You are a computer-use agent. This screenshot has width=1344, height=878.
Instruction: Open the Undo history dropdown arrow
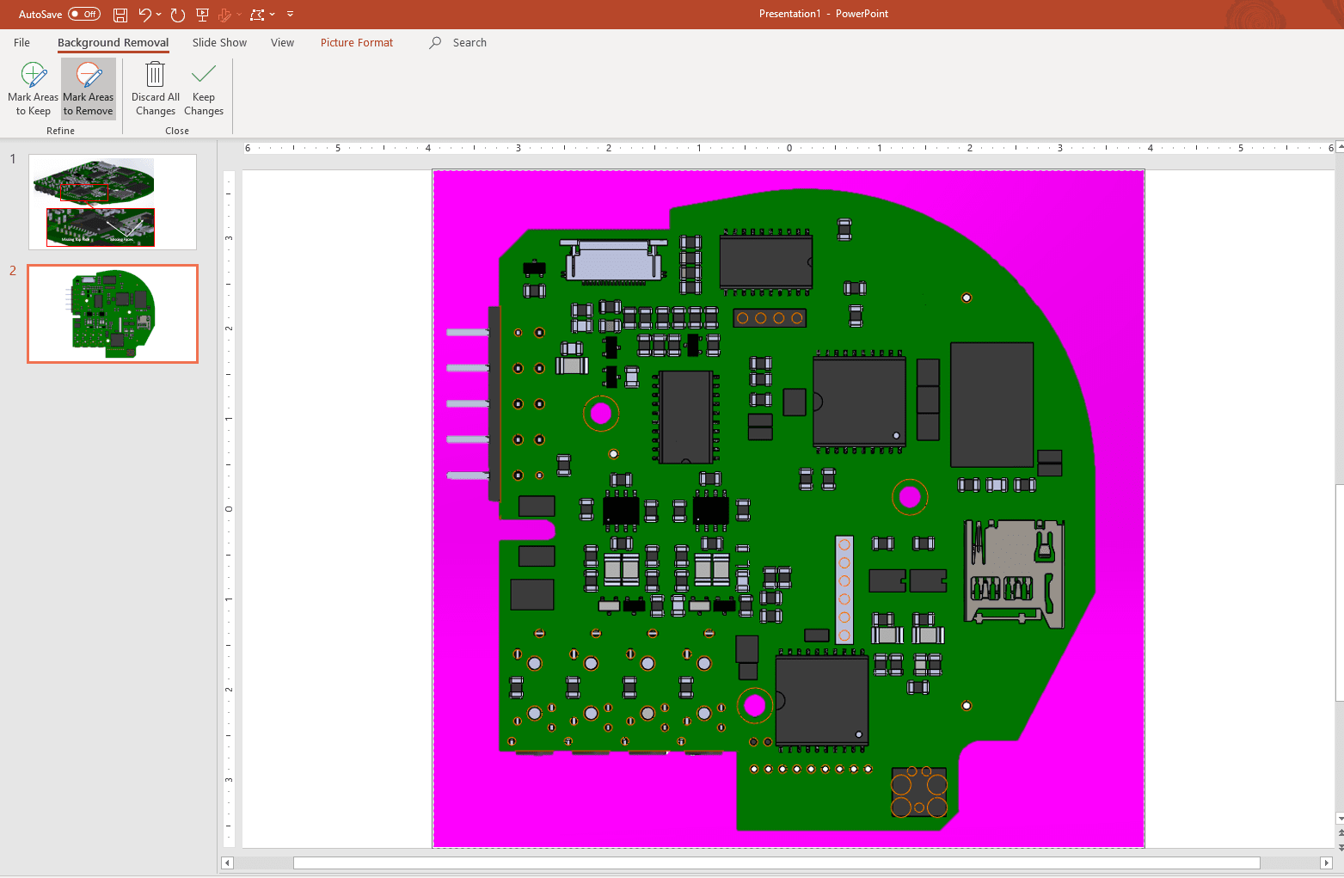click(x=159, y=15)
